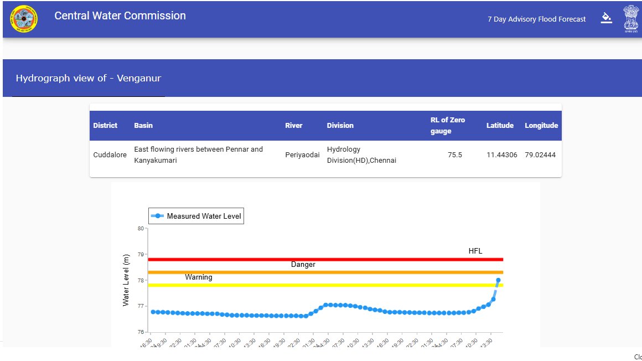Click the Division column header
The height and width of the screenshot is (361, 642).
340,125
